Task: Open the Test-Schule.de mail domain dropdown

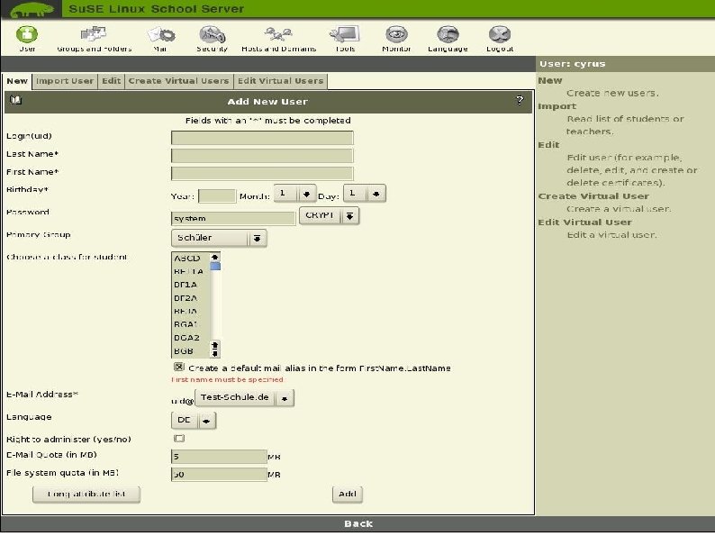Action: pos(244,398)
